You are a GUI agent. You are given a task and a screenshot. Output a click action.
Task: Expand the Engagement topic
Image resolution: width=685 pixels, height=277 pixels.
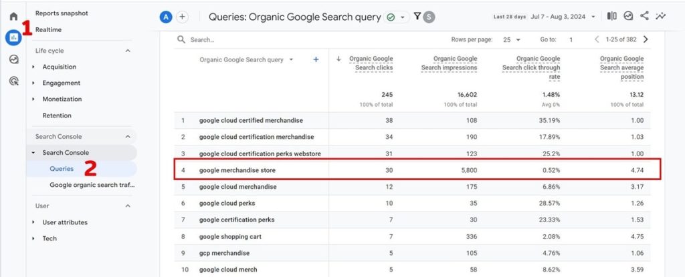pos(34,83)
